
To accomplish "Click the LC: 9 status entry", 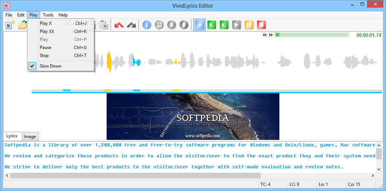I will (294, 184).
